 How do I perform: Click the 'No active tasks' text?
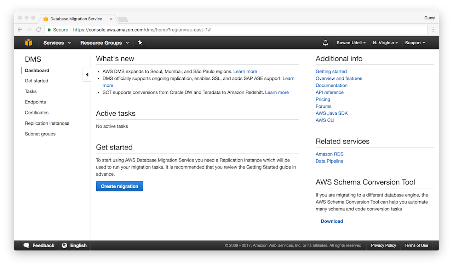(112, 126)
